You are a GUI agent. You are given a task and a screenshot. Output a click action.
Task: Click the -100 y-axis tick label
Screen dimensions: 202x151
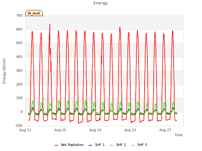pyautogui.click(x=19, y=126)
